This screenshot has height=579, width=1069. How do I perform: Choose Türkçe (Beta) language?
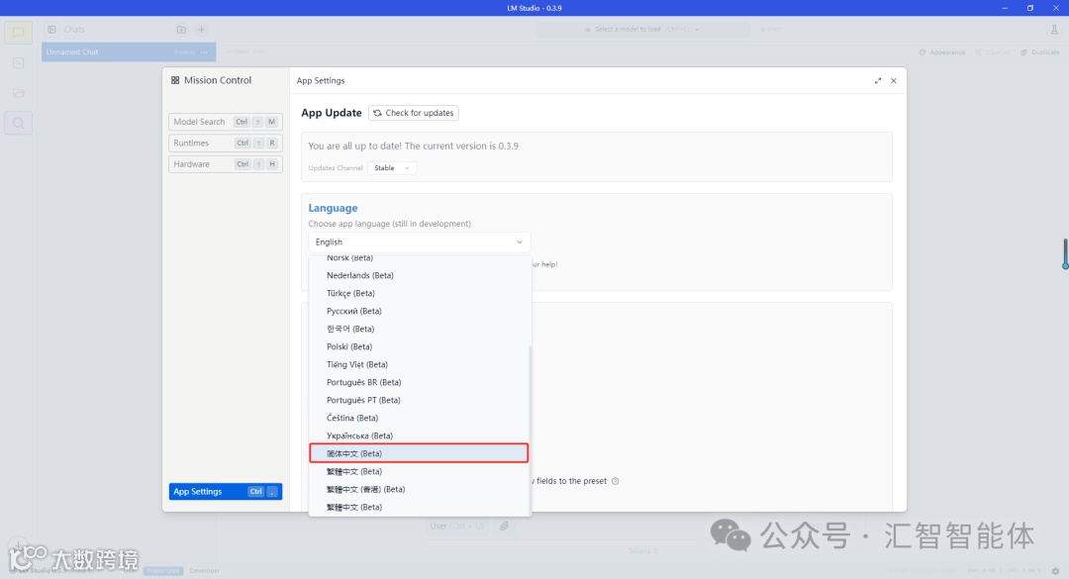pos(420,293)
